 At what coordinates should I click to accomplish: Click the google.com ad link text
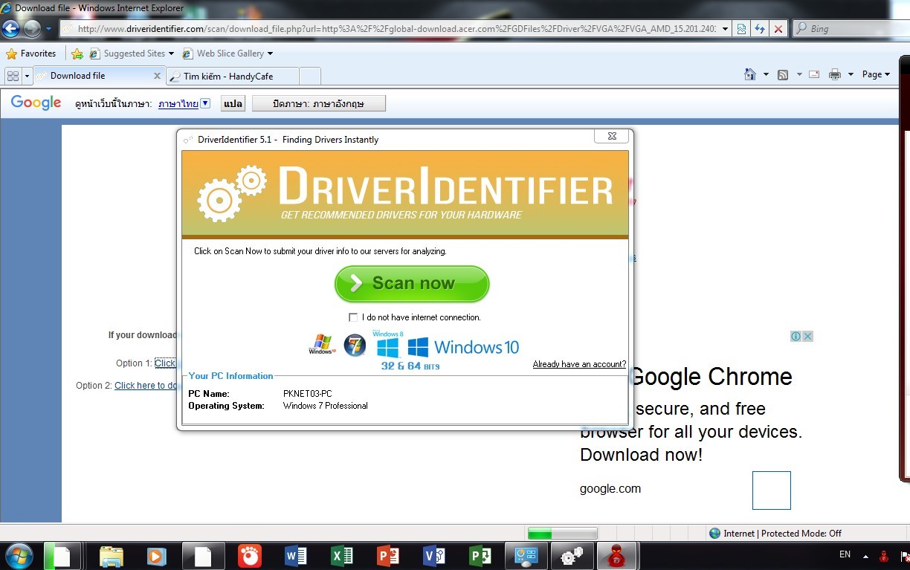[610, 489]
